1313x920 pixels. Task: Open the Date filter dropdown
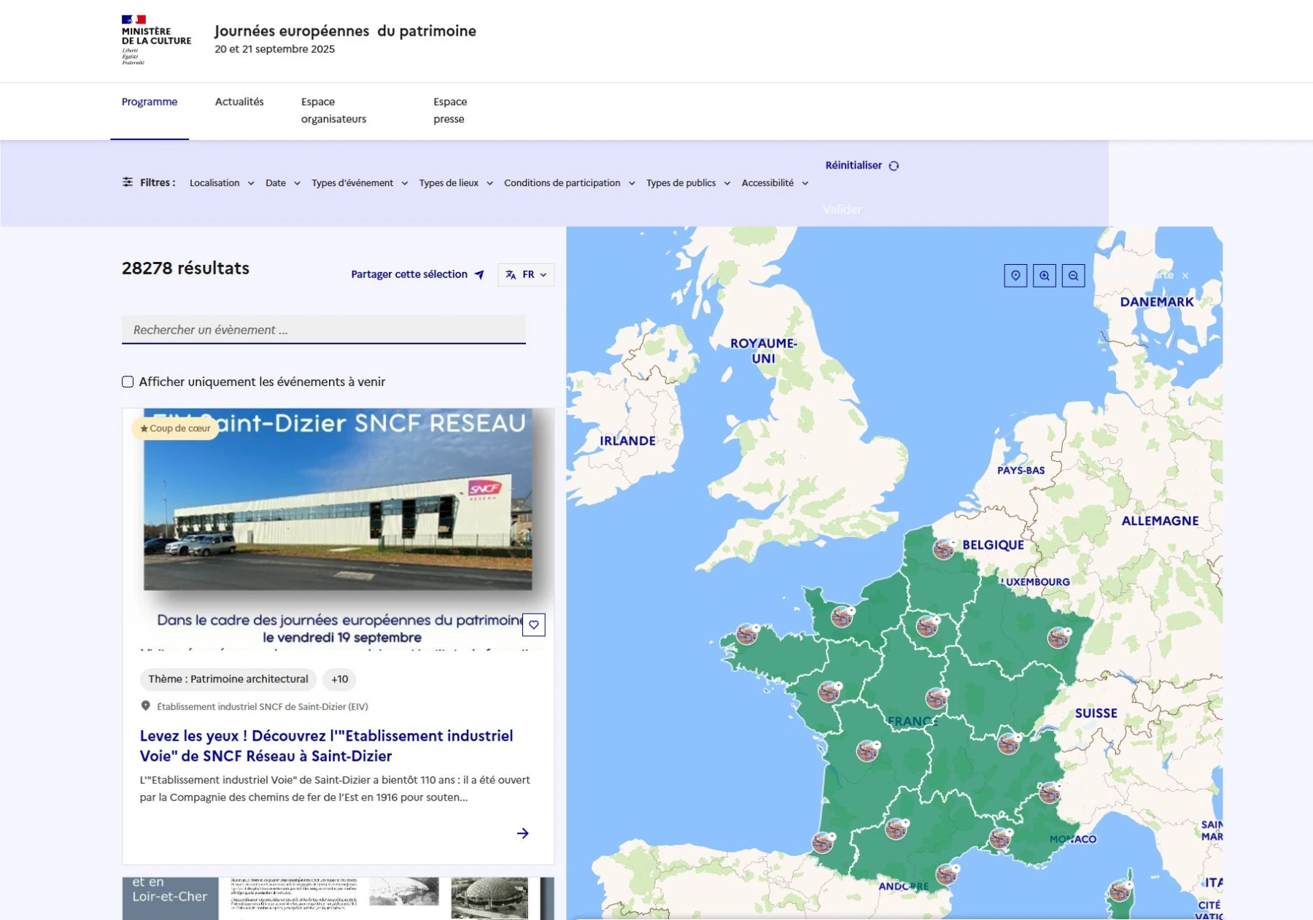coord(282,182)
